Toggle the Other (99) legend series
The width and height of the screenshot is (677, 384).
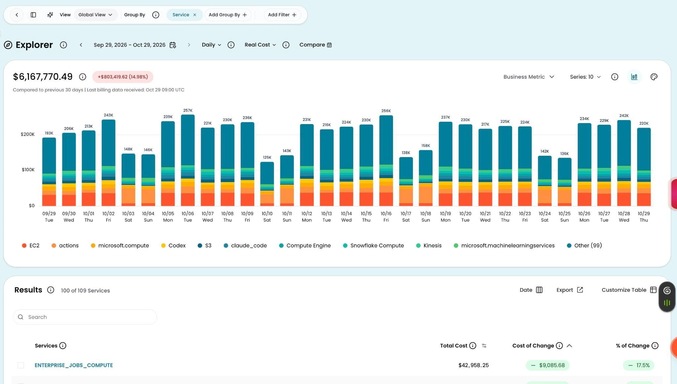[x=584, y=246]
